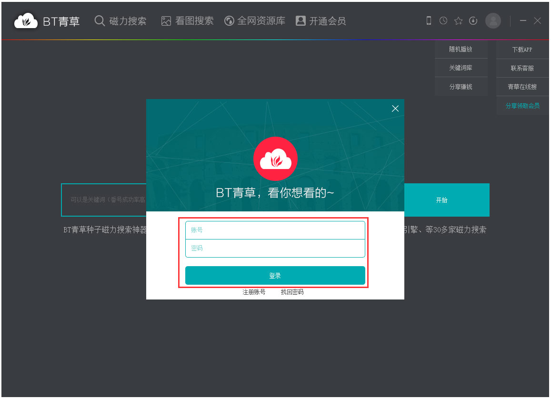Focus the 密码 password field

tap(275, 249)
